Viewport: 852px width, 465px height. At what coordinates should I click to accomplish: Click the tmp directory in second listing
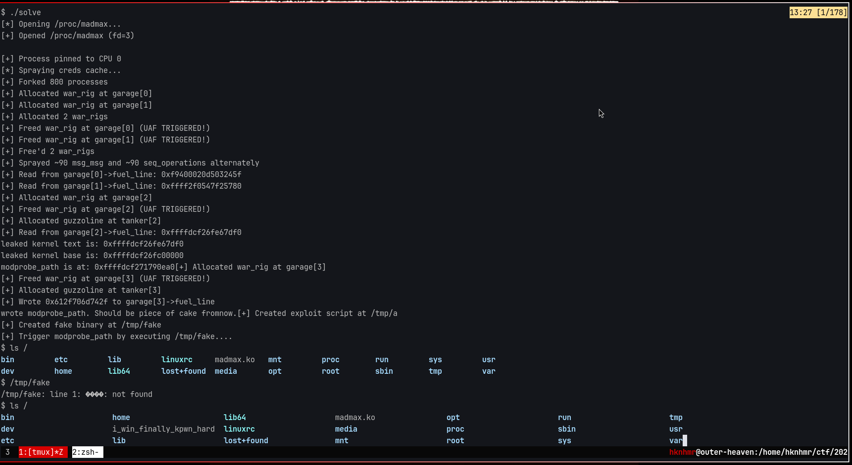click(x=676, y=417)
